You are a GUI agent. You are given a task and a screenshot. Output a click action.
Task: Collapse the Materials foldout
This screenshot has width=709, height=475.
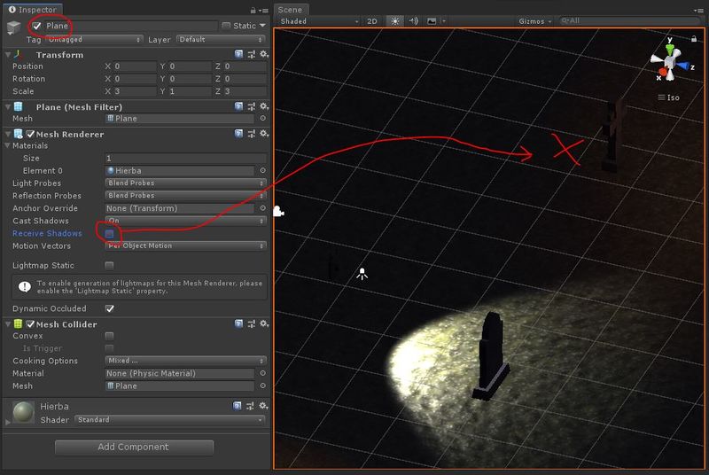pyautogui.click(x=8, y=146)
